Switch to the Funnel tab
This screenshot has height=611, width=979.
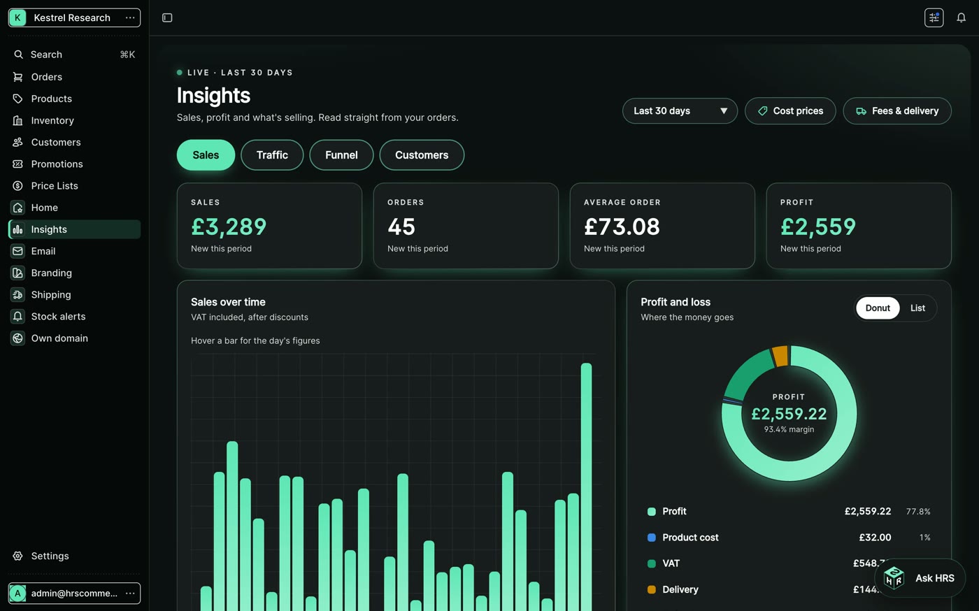pos(341,155)
